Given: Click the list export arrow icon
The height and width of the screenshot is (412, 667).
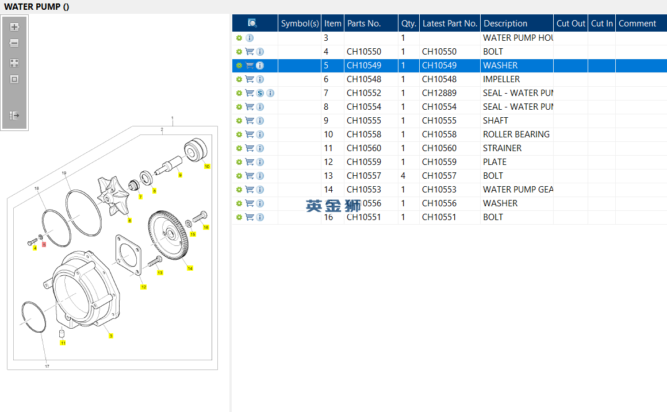Looking at the screenshot, I should point(14,115).
